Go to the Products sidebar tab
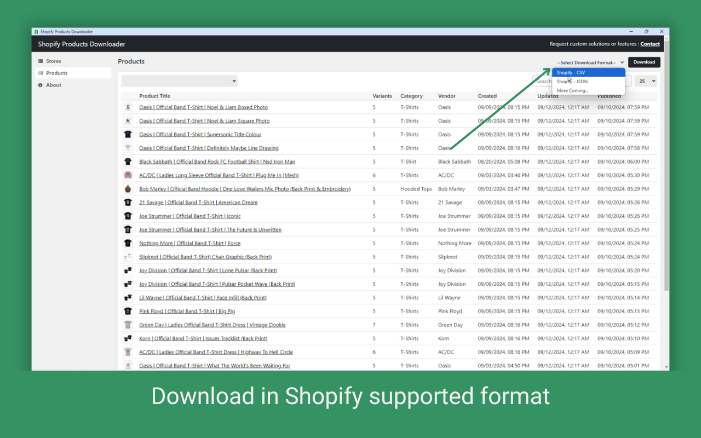 (73, 73)
